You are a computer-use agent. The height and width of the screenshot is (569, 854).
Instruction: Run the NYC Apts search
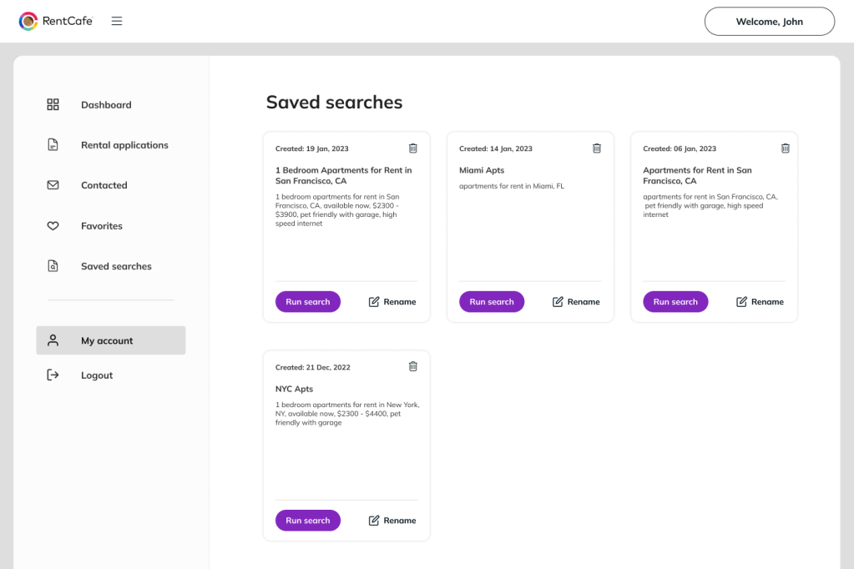point(308,521)
